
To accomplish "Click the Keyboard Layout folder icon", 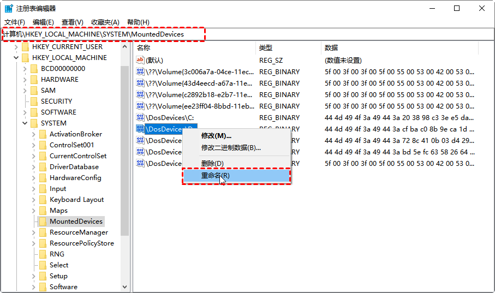I will tap(43, 200).
